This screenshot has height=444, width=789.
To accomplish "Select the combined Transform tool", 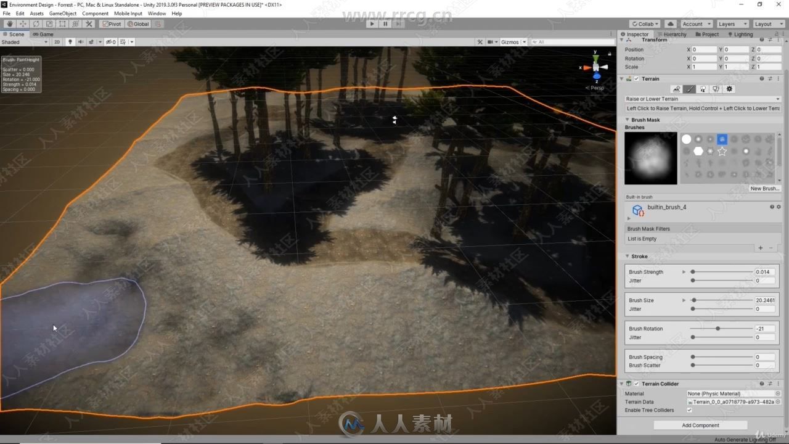I will pyautogui.click(x=76, y=24).
